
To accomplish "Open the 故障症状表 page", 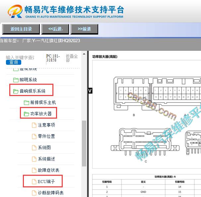I will [48, 170].
